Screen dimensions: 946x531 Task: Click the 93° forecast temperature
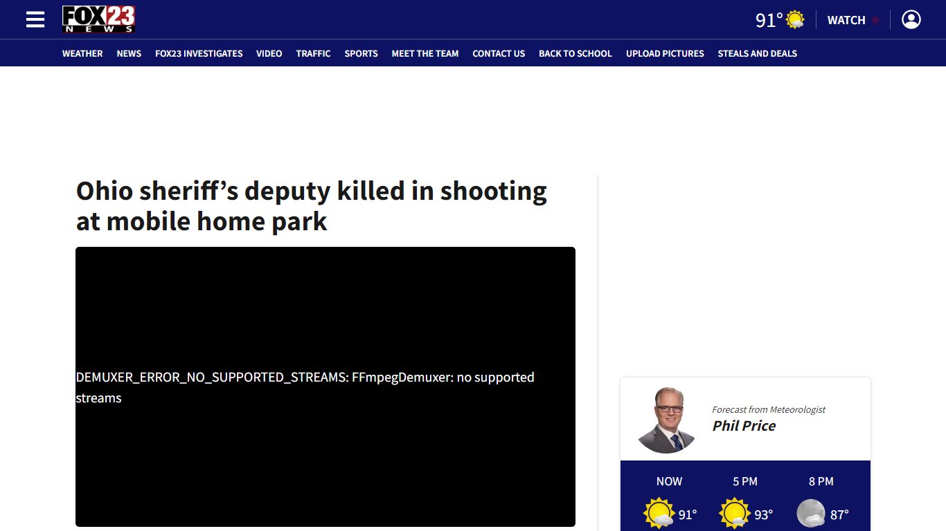click(763, 515)
